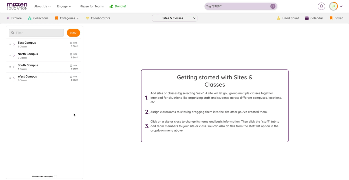Screen dimensions: 349x180
Task: Click drag handle beside East Campus
Action: click(10, 44)
